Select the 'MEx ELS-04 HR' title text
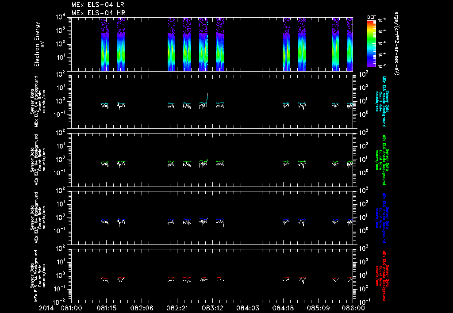Screen dimensions: 453x313 98,13
